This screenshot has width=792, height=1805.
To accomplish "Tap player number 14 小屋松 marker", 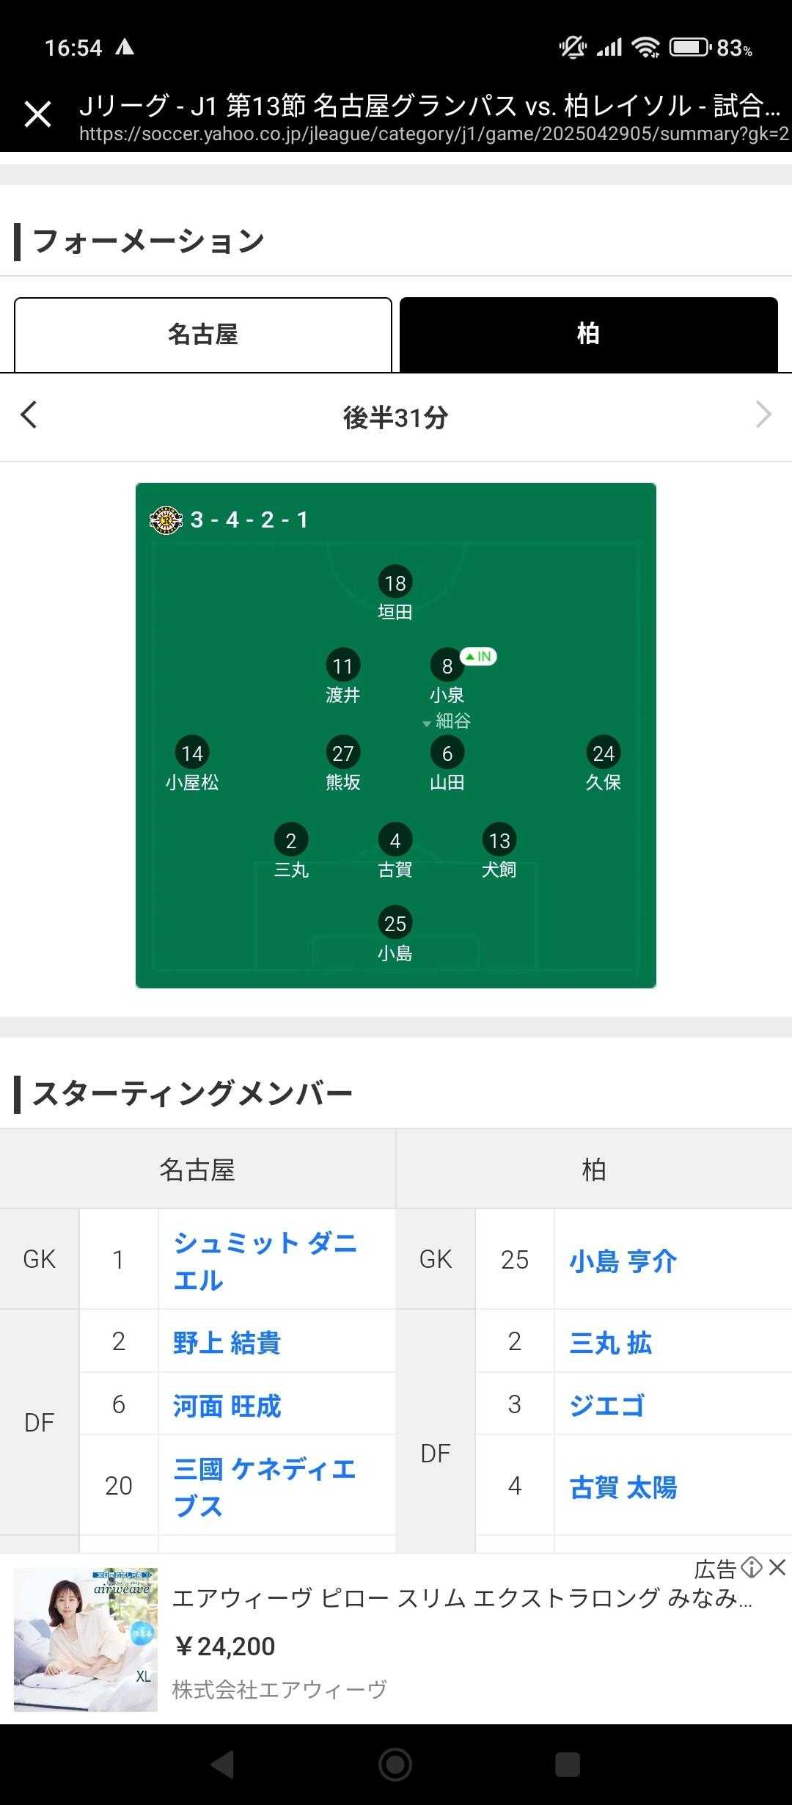I will [192, 753].
